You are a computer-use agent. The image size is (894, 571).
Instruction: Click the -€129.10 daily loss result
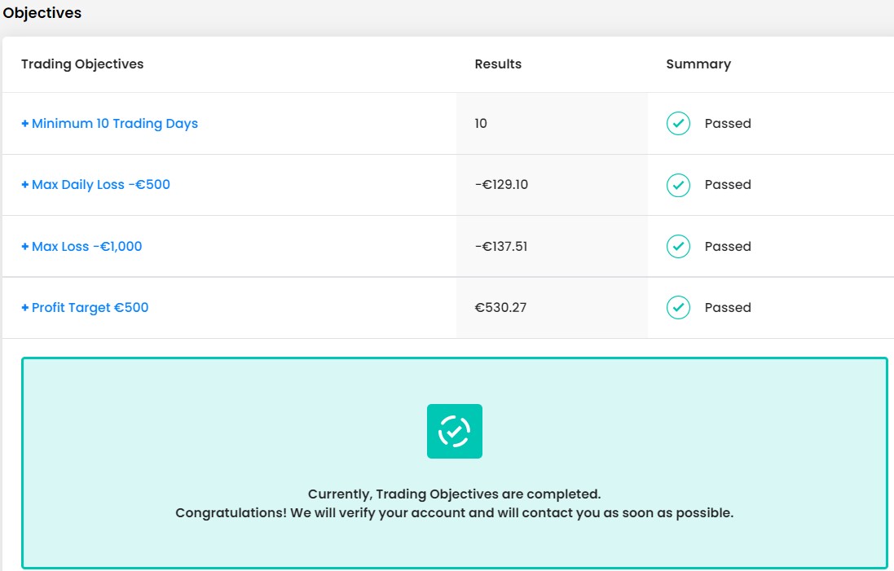pyautogui.click(x=503, y=184)
